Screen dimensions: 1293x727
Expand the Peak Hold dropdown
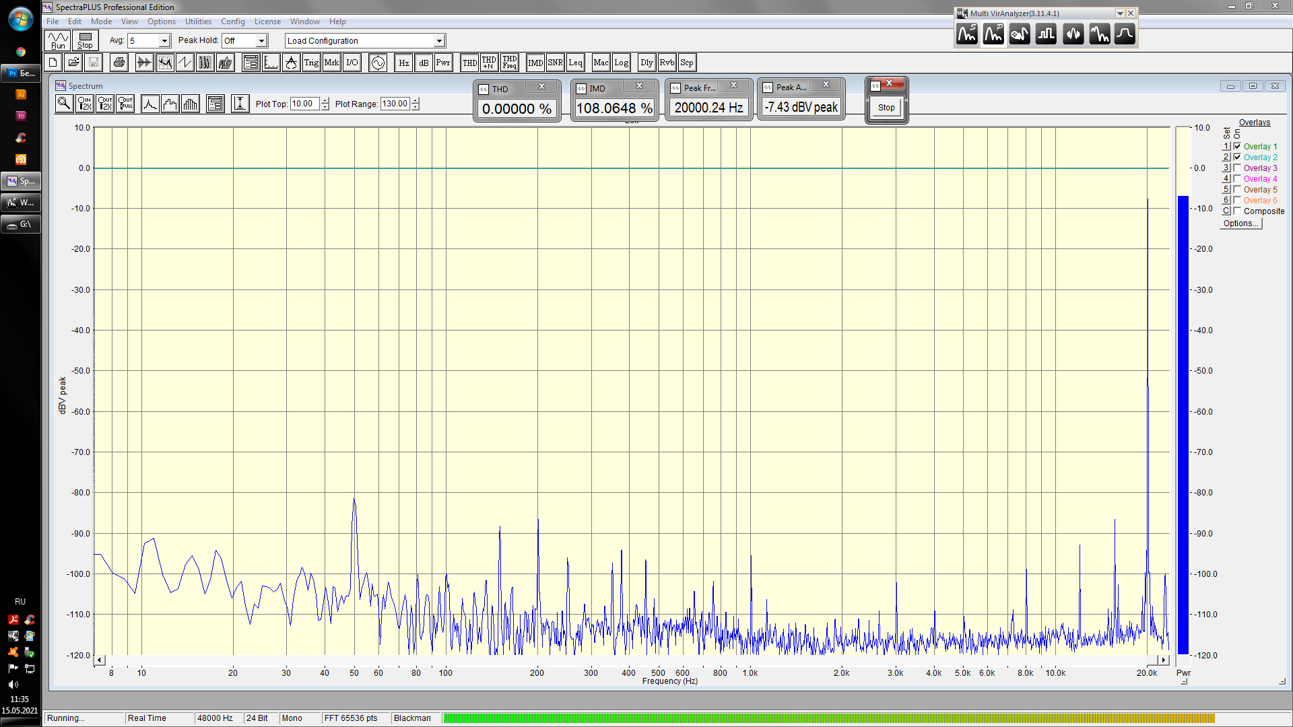point(261,41)
